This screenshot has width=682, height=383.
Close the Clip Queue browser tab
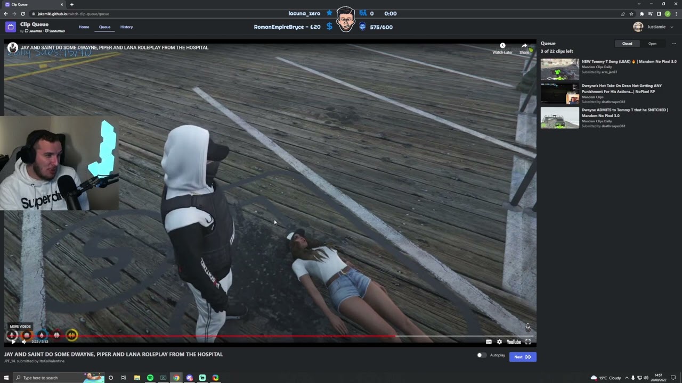(62, 4)
